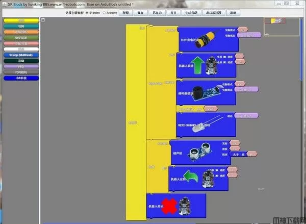This screenshot has height=224, width=306.
Task: Click the green turn-left arrow icon
Action: tap(191, 176)
